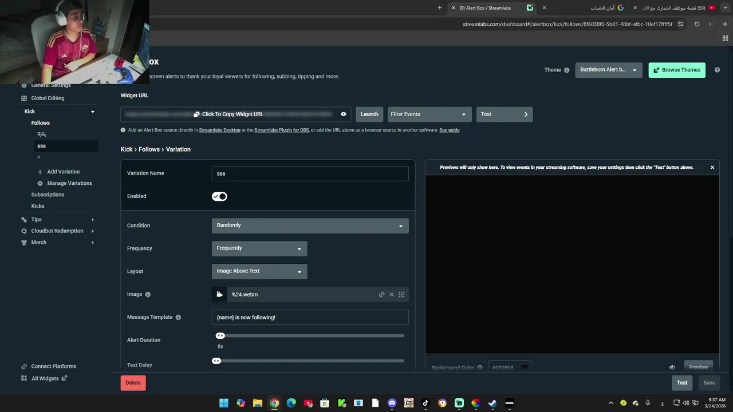733x412 pixels.
Task: Open Subscriptions in the sidebar
Action: pos(48,195)
